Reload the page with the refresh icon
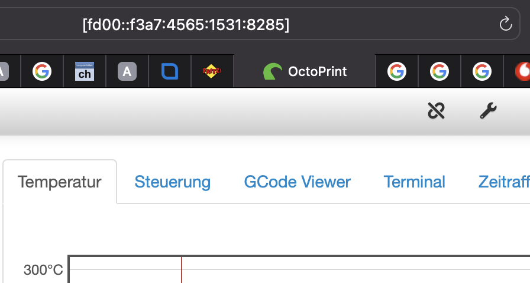 pyautogui.click(x=505, y=24)
